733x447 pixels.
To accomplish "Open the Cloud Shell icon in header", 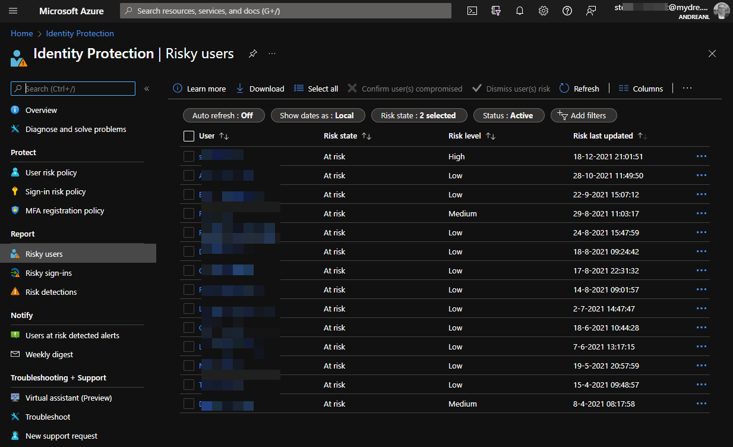I will [472, 11].
